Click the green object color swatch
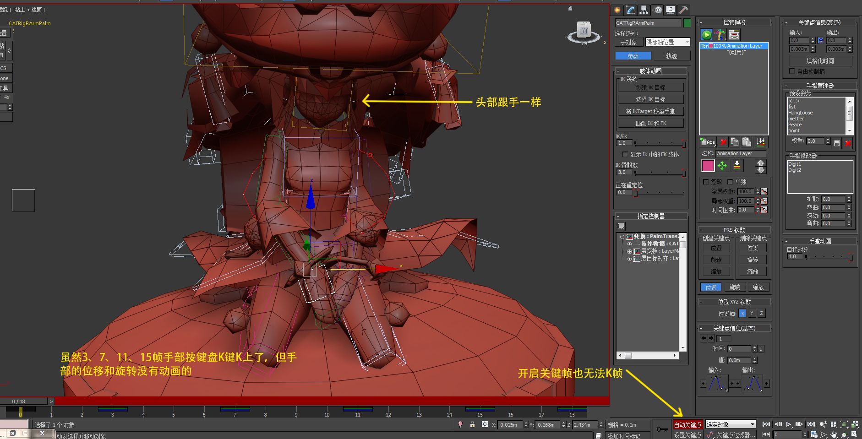Screen dimensions: 862x439 click(x=687, y=23)
